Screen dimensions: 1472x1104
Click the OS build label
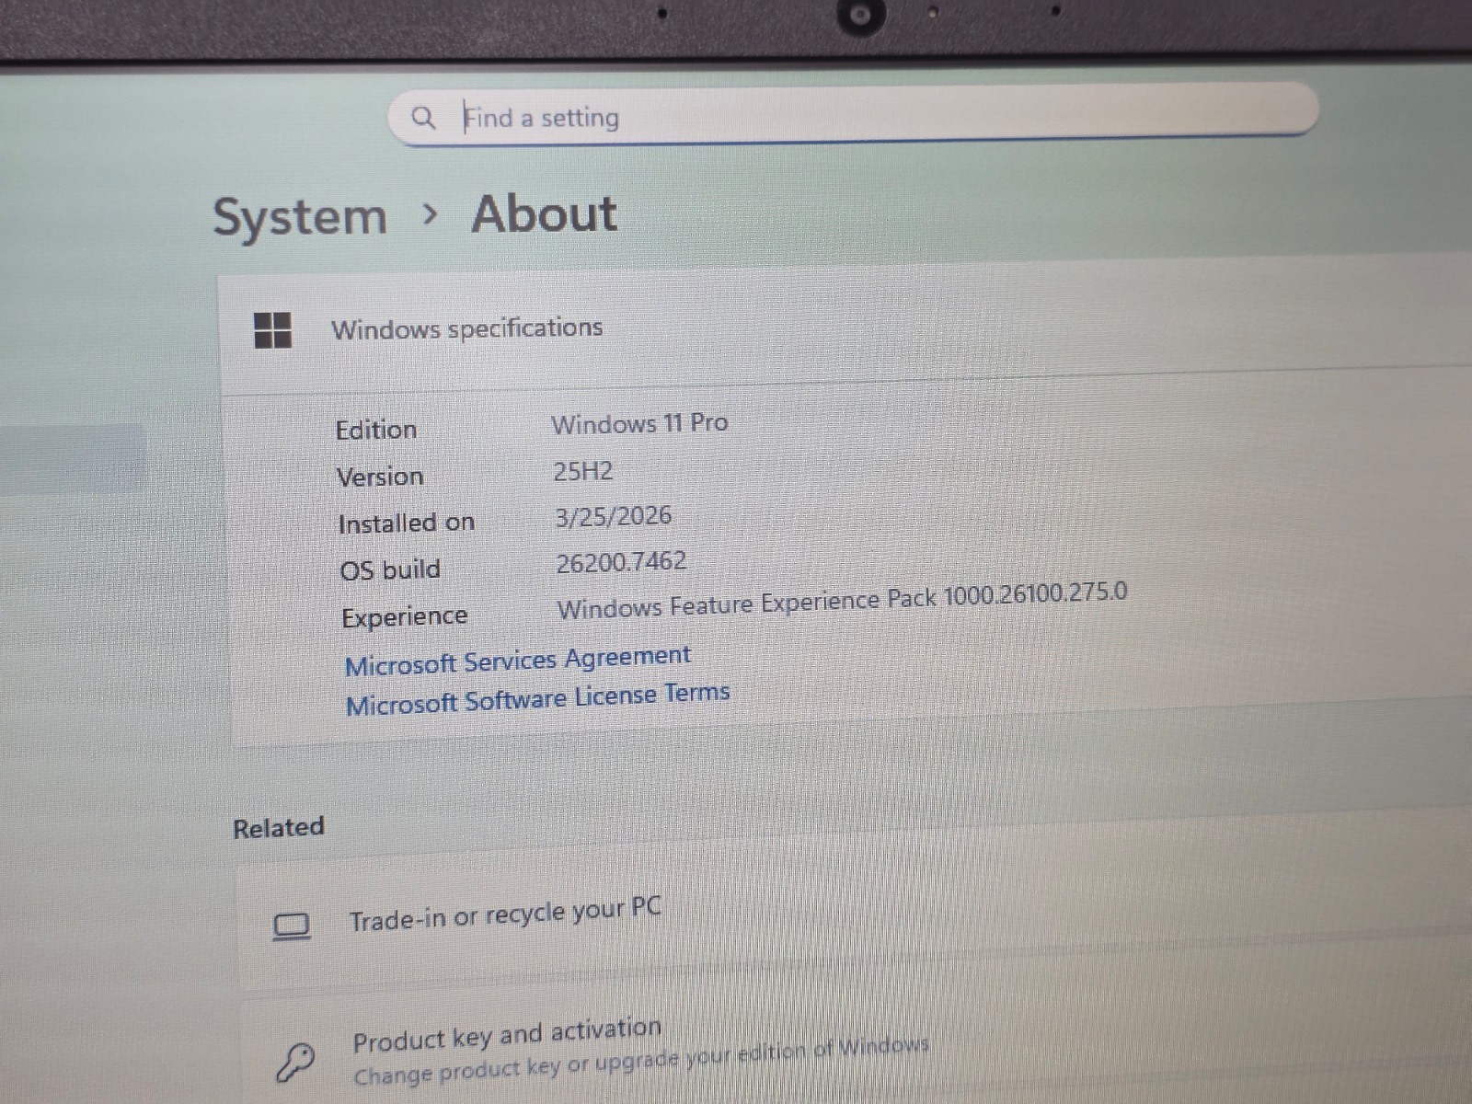[390, 569]
